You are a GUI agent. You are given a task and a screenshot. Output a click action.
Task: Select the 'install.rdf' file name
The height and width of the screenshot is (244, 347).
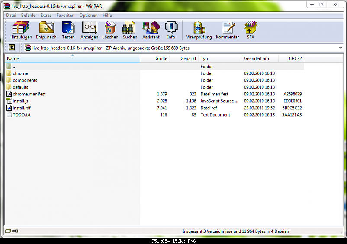click(x=22, y=108)
